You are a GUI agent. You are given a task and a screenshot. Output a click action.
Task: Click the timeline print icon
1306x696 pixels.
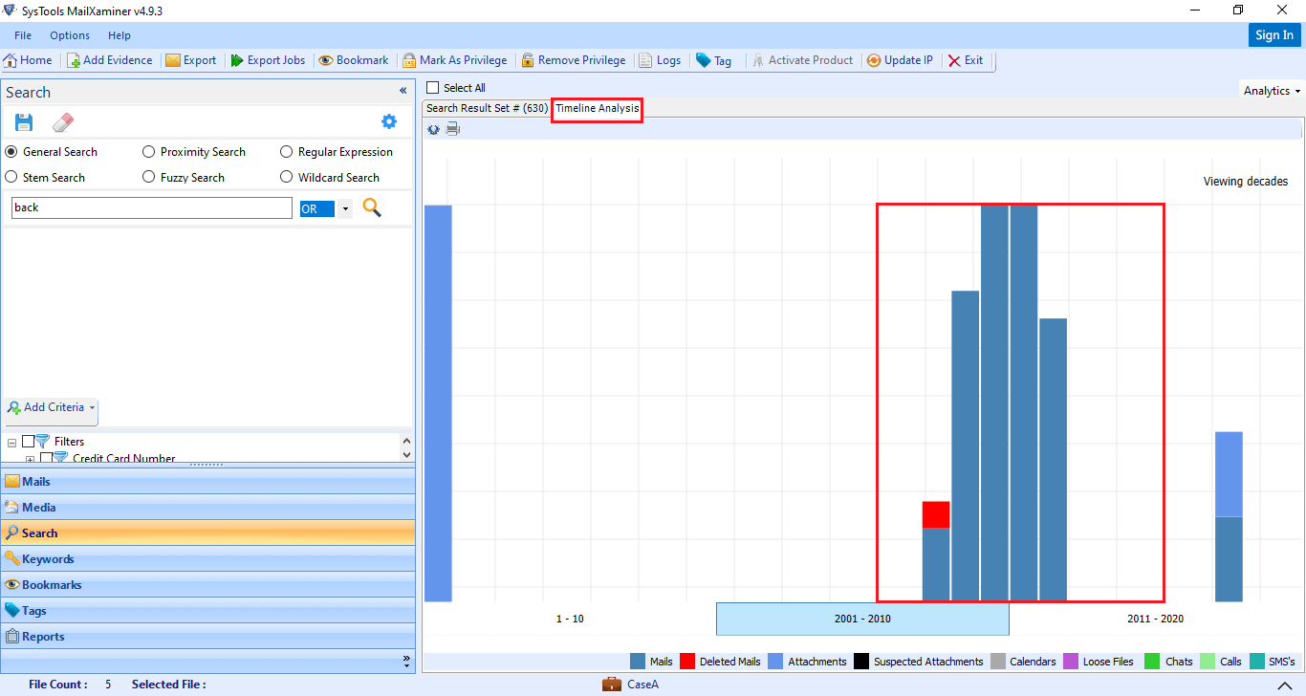(453, 129)
